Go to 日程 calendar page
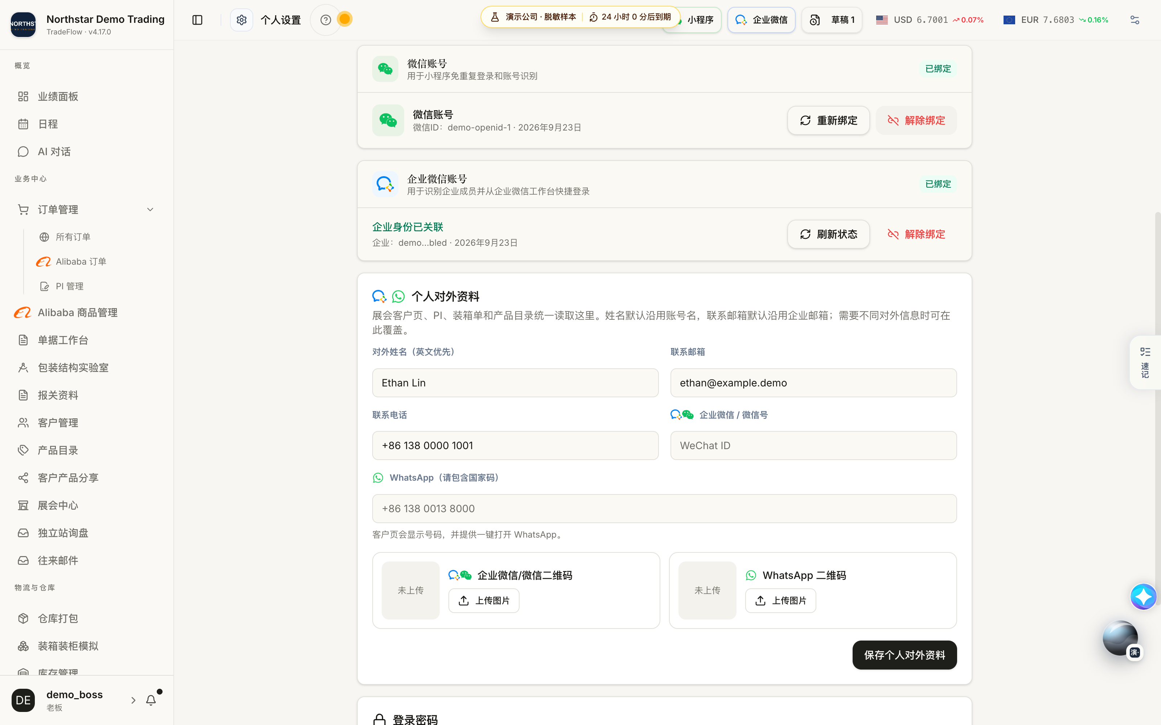This screenshot has height=725, width=1161. pyautogui.click(x=87, y=124)
